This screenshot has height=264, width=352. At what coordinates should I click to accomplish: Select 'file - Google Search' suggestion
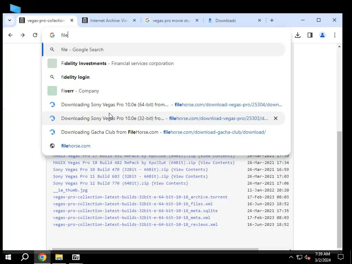click(164, 49)
